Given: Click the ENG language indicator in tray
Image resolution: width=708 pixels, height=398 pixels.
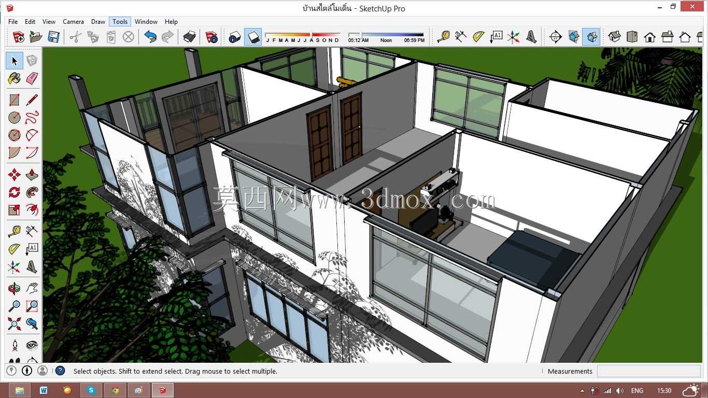Looking at the screenshot, I should tap(637, 391).
